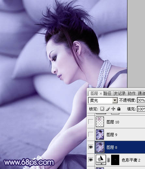Show 图层 10 via its visibility box
Viewport: 145px width, 169px height.
point(91,122)
